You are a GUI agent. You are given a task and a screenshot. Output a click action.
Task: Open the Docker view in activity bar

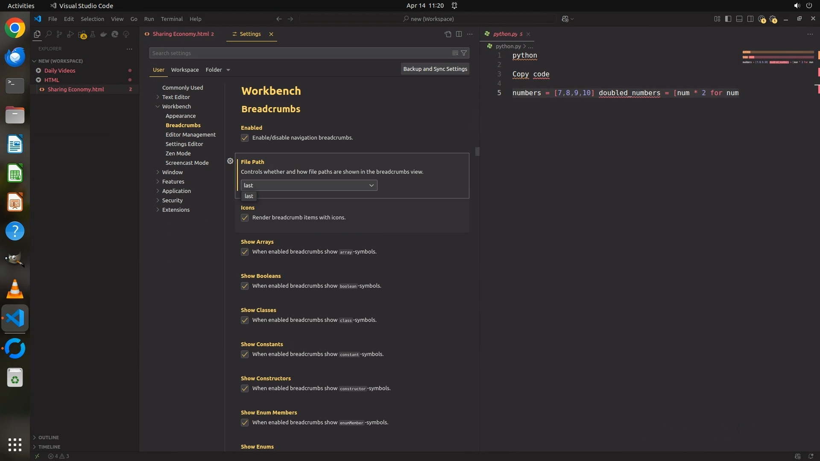point(104,34)
